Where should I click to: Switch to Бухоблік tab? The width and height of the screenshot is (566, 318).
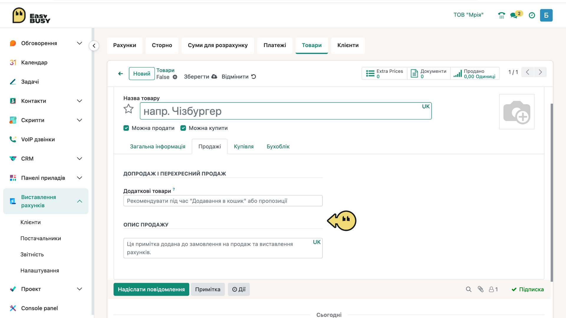tap(278, 147)
